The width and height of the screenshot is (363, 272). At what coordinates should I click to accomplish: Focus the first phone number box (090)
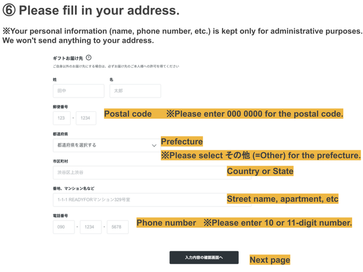(x=64, y=227)
